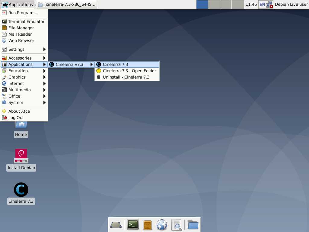Expand the Internet submenu

click(24, 83)
